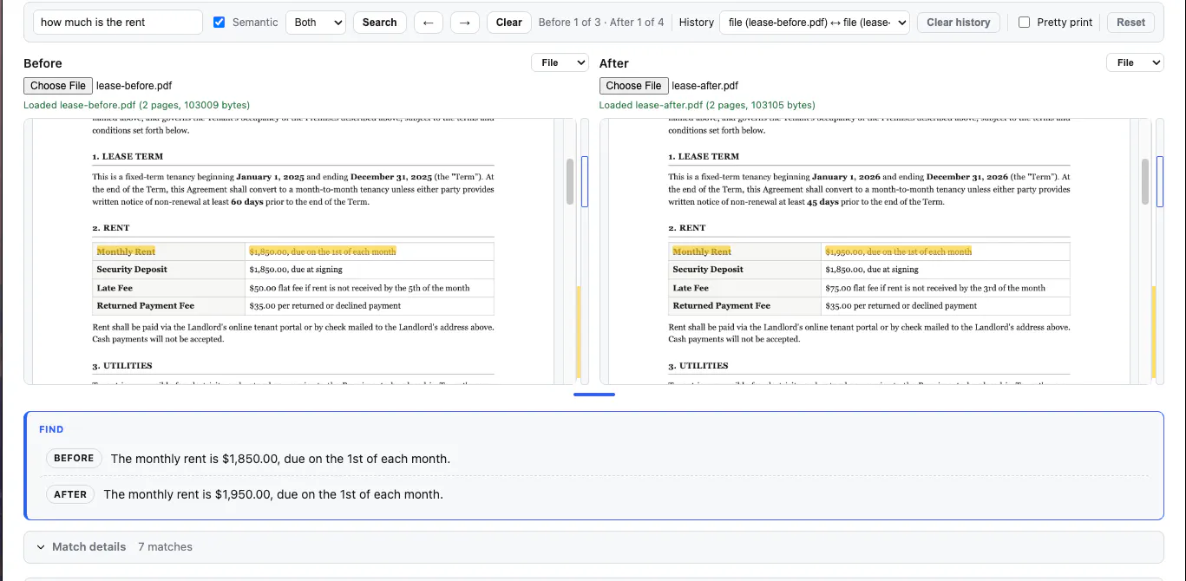
Task: Click the $1,950.00 rent text in After pane
Action: coord(898,251)
